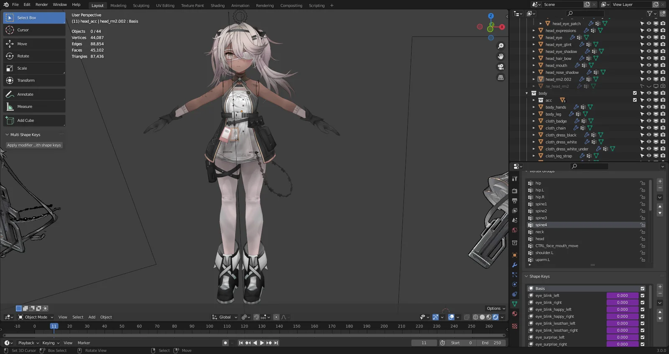Viewport: 669px width, 354px height.
Task: Toggle auto keying record button
Action: 225,343
